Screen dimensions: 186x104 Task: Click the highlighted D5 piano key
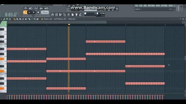(x=2, y=71)
